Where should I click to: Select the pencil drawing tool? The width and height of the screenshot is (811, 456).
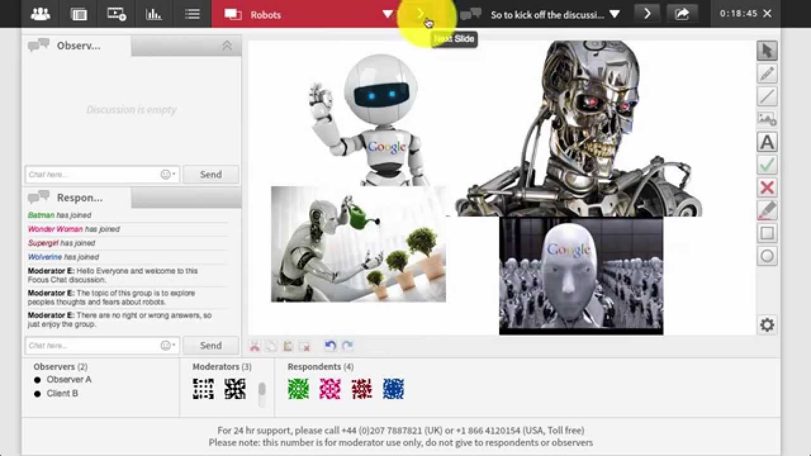(767, 73)
